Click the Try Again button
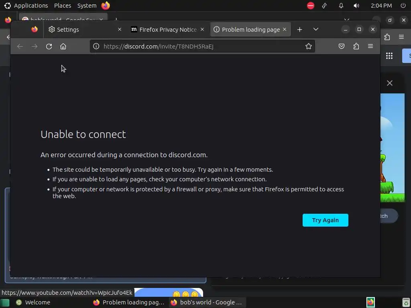411x308 pixels. click(325, 220)
